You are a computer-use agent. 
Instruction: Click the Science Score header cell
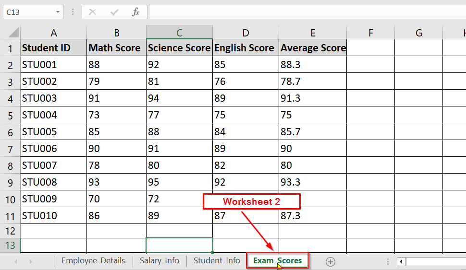[x=179, y=48]
